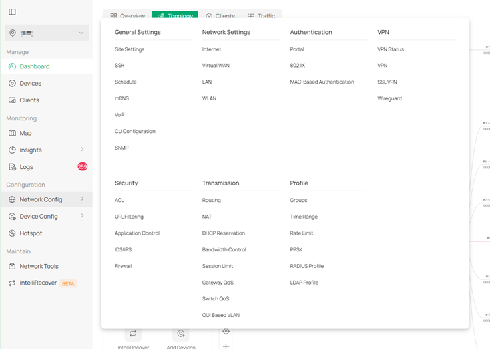Open 802.1X authentication
490x349 pixels.
click(x=297, y=66)
